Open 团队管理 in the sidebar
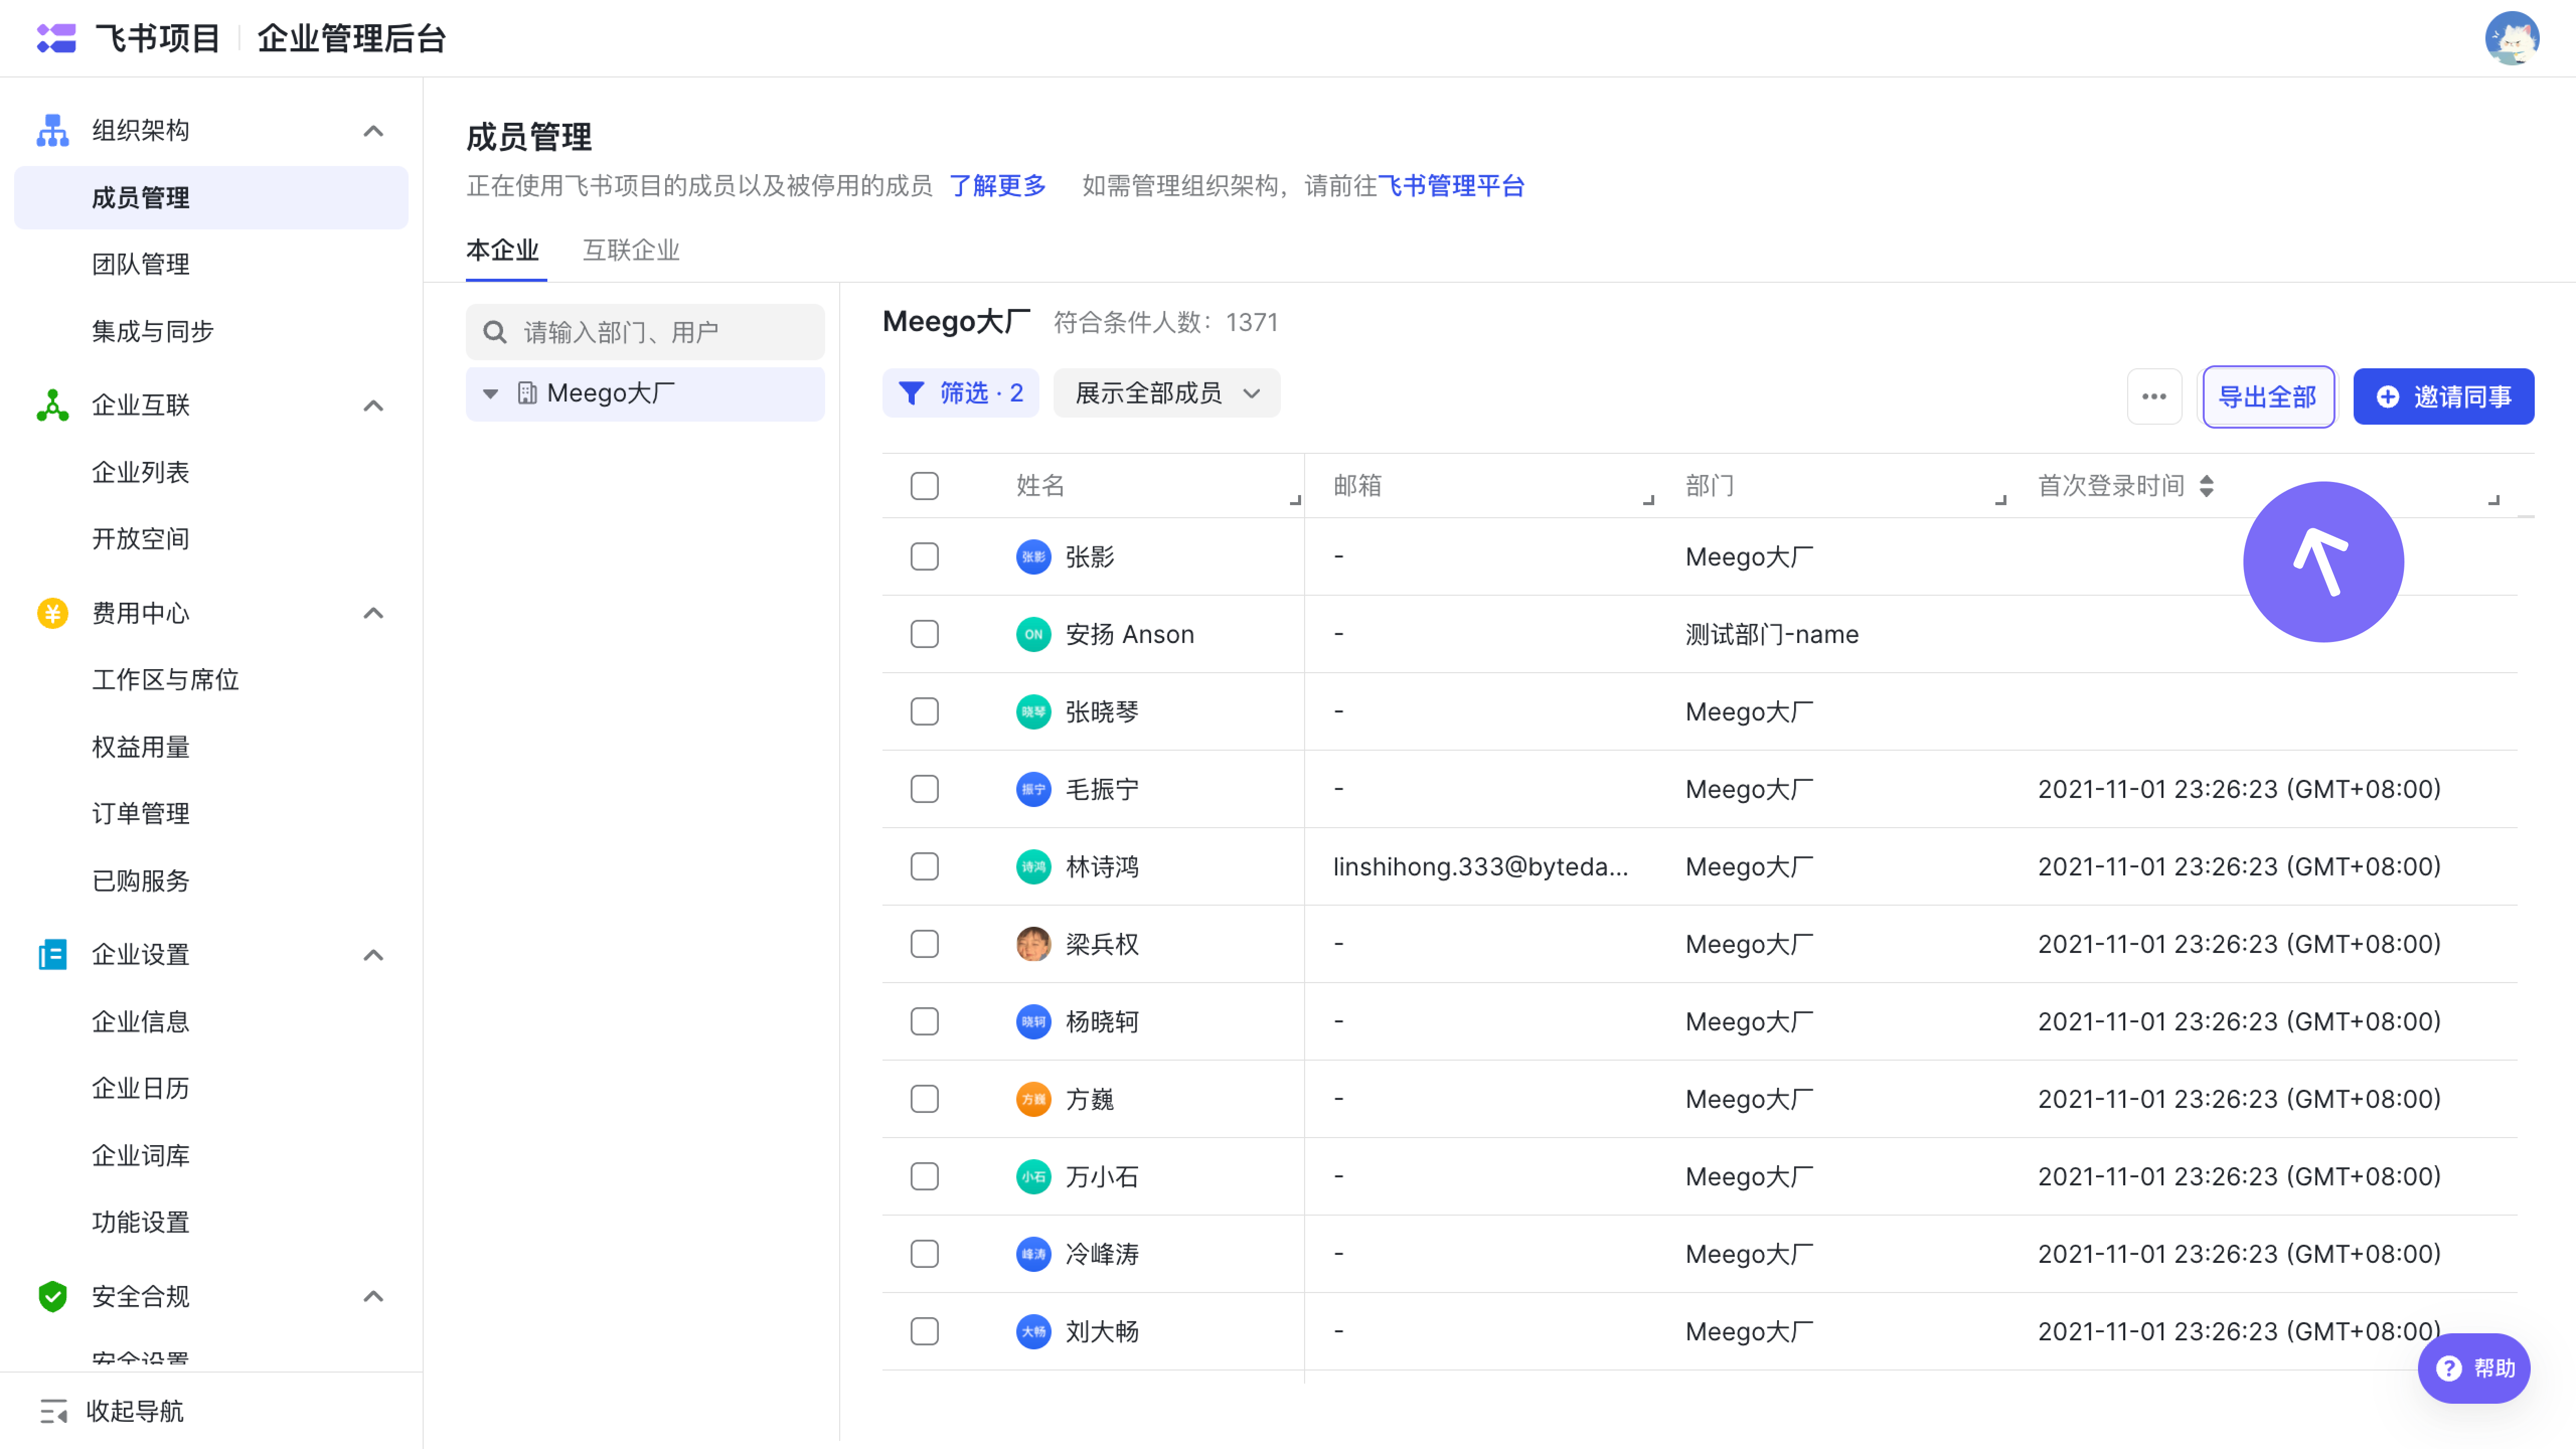Image resolution: width=2576 pixels, height=1449 pixels. 141,264
